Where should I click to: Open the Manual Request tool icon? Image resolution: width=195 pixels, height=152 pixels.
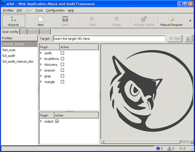tap(171, 19)
